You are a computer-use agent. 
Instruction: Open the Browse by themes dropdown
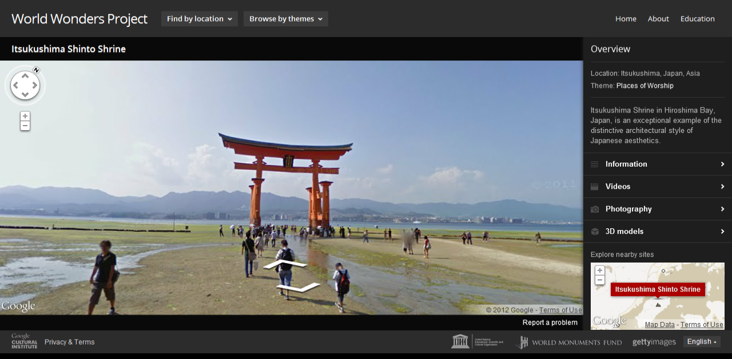pyautogui.click(x=285, y=19)
